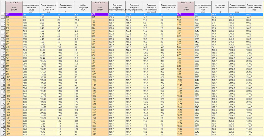The image size is (264, 137).
Task: Select the highlighted 0.37 time stamp cell
Action: tap(100, 15)
